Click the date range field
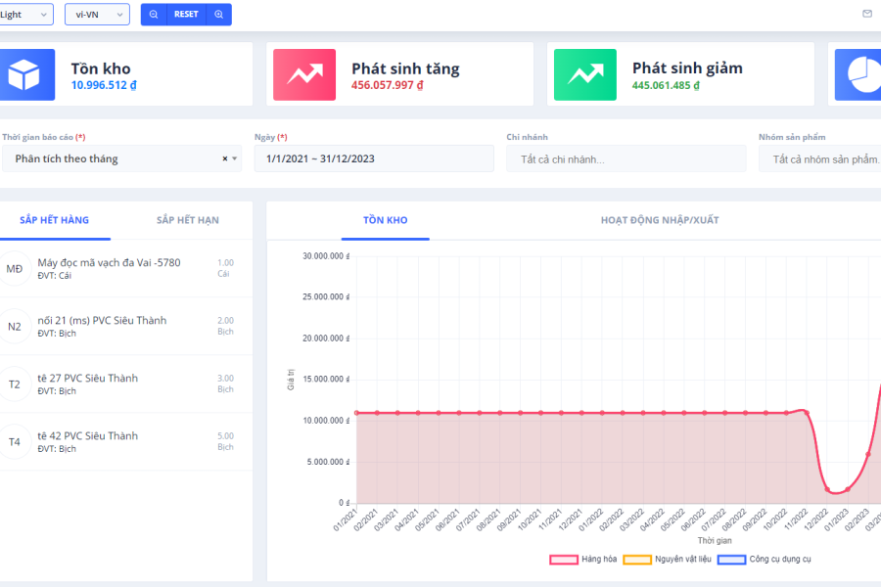The image size is (881, 587). pos(373,158)
